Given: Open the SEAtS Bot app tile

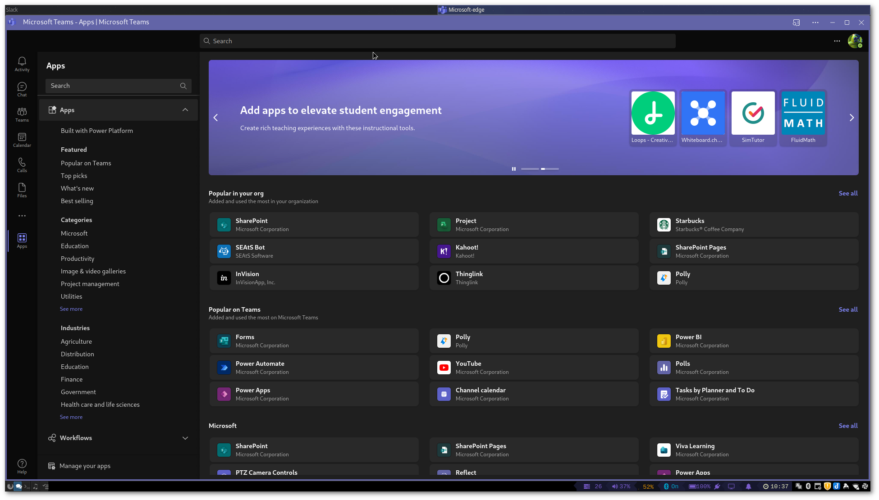Looking at the screenshot, I should pos(314,251).
